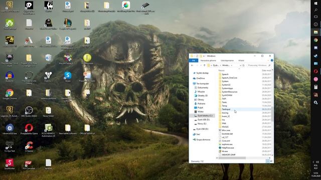The image size is (321, 180).
Task: Open Obiekty 3D in navigation pane
Action: click(202, 95)
